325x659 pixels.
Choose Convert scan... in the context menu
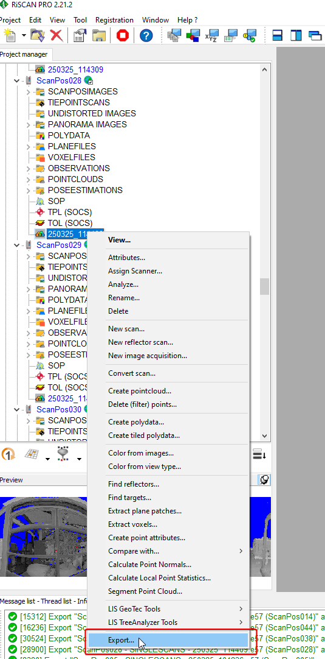tap(168, 373)
